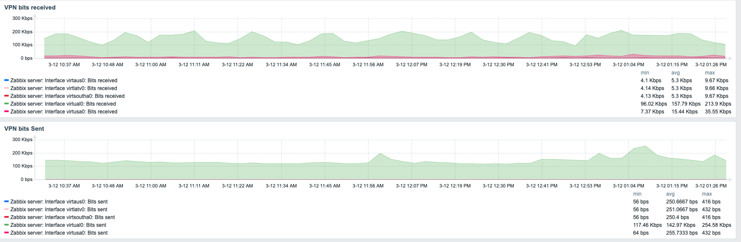The image size is (741, 242).
Task: Click the 'max' column header in VPN bits received
Action: [x=710, y=73]
